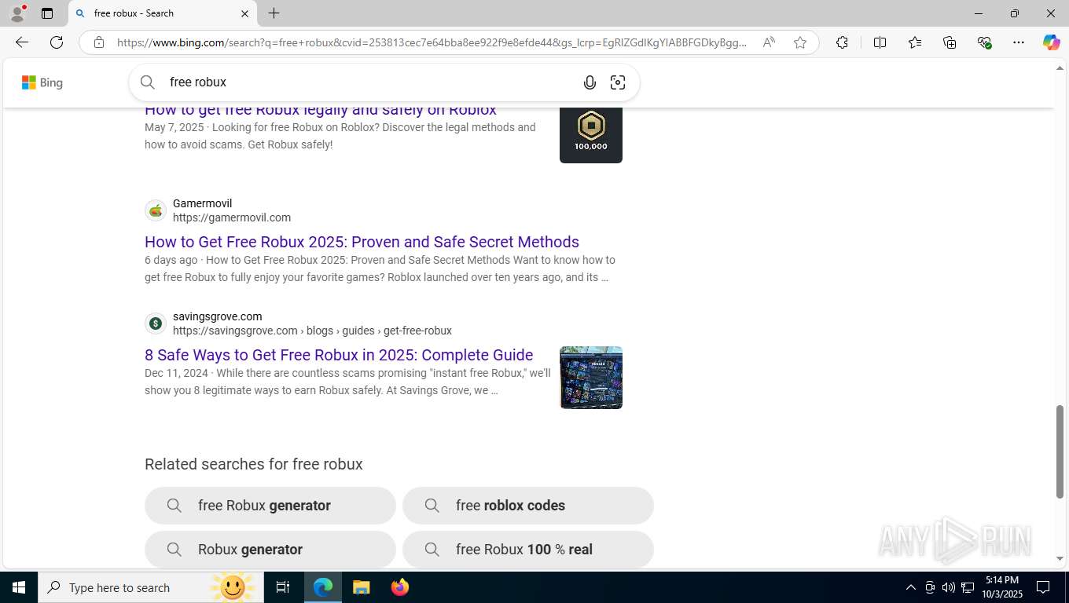Open savingsgrove.com breadcrumb URL
This screenshot has height=603, width=1069.
pos(312,331)
